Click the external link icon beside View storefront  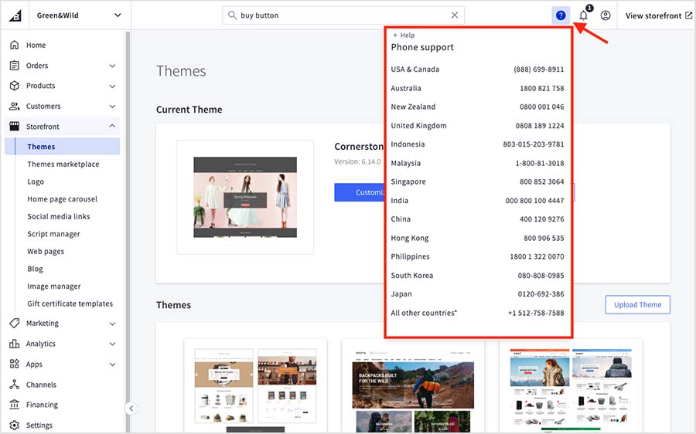click(x=688, y=15)
